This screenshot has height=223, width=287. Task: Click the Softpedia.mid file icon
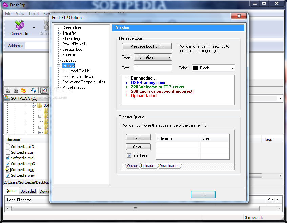(x=8, y=158)
